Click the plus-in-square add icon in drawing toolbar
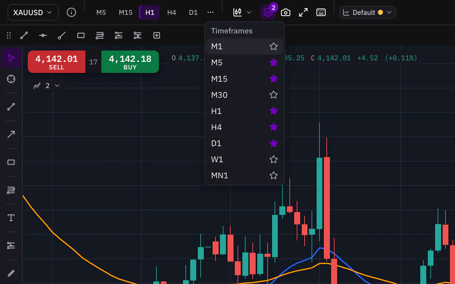The width and height of the screenshot is (455, 284). tap(157, 35)
